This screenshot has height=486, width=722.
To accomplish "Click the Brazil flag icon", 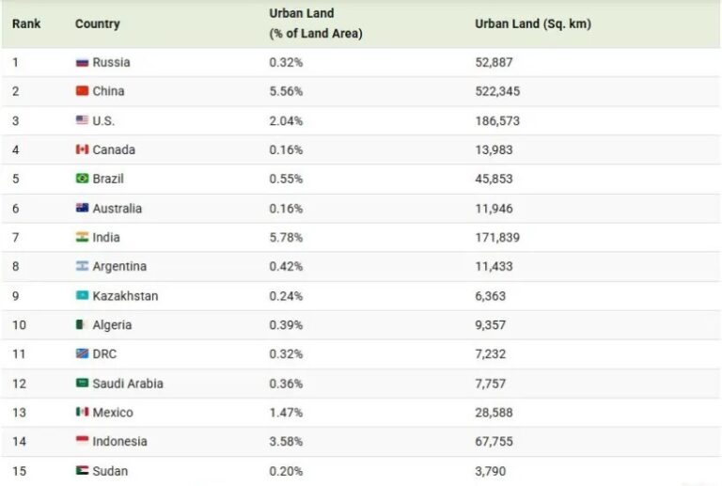I will (x=82, y=178).
